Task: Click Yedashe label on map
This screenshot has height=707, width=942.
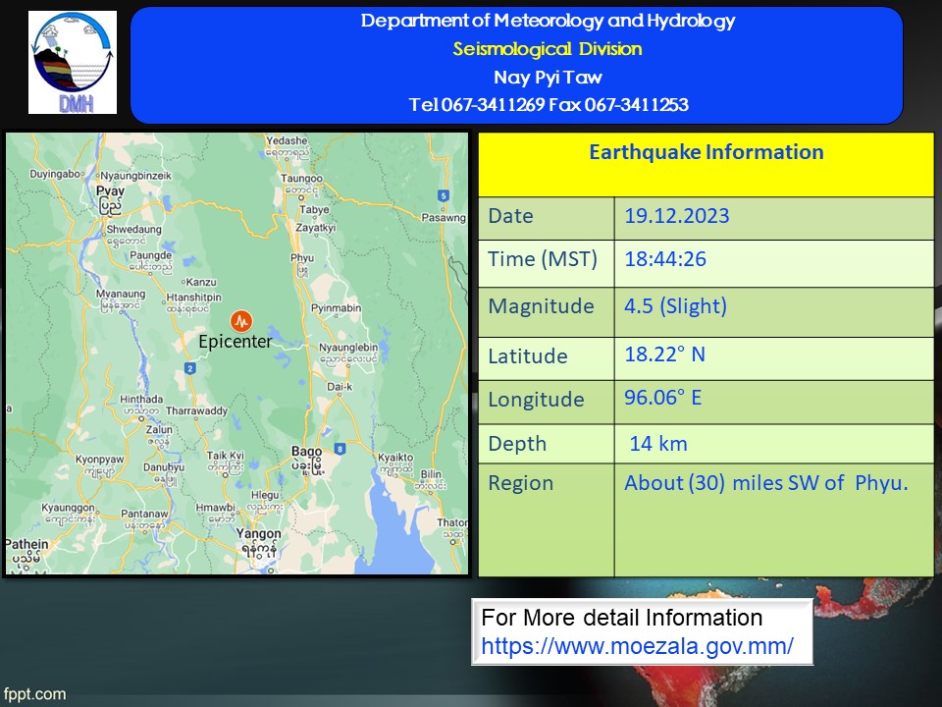Action: click(287, 140)
